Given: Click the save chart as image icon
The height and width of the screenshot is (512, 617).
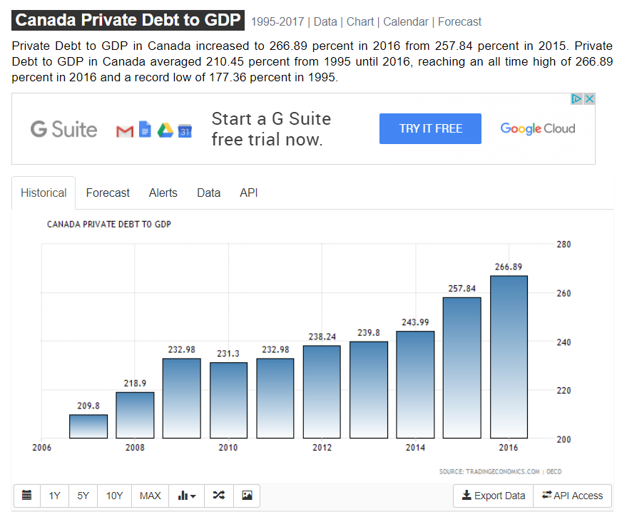Looking at the screenshot, I should (x=247, y=496).
